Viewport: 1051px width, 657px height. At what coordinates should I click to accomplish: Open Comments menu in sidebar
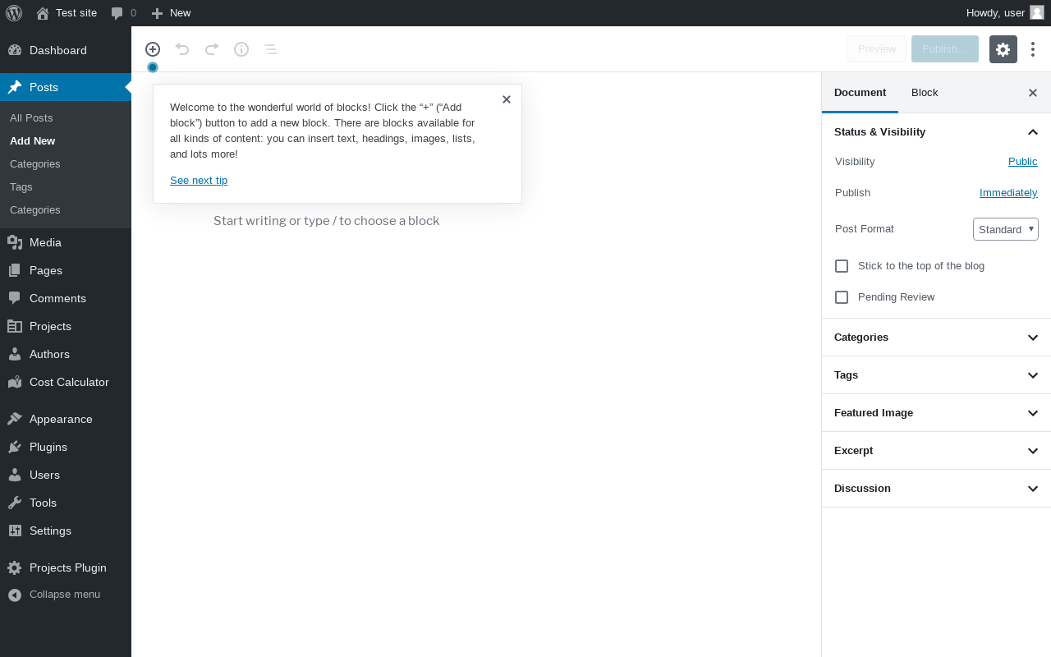[x=66, y=298]
